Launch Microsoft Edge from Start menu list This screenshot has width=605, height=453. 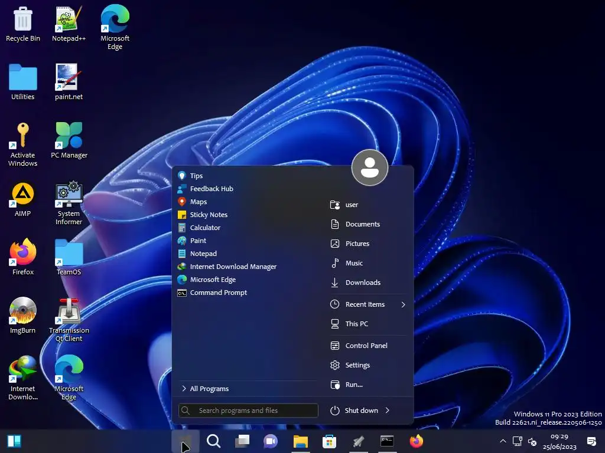click(x=247, y=280)
